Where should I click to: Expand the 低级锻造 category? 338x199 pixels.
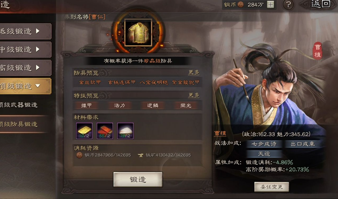tap(25, 31)
